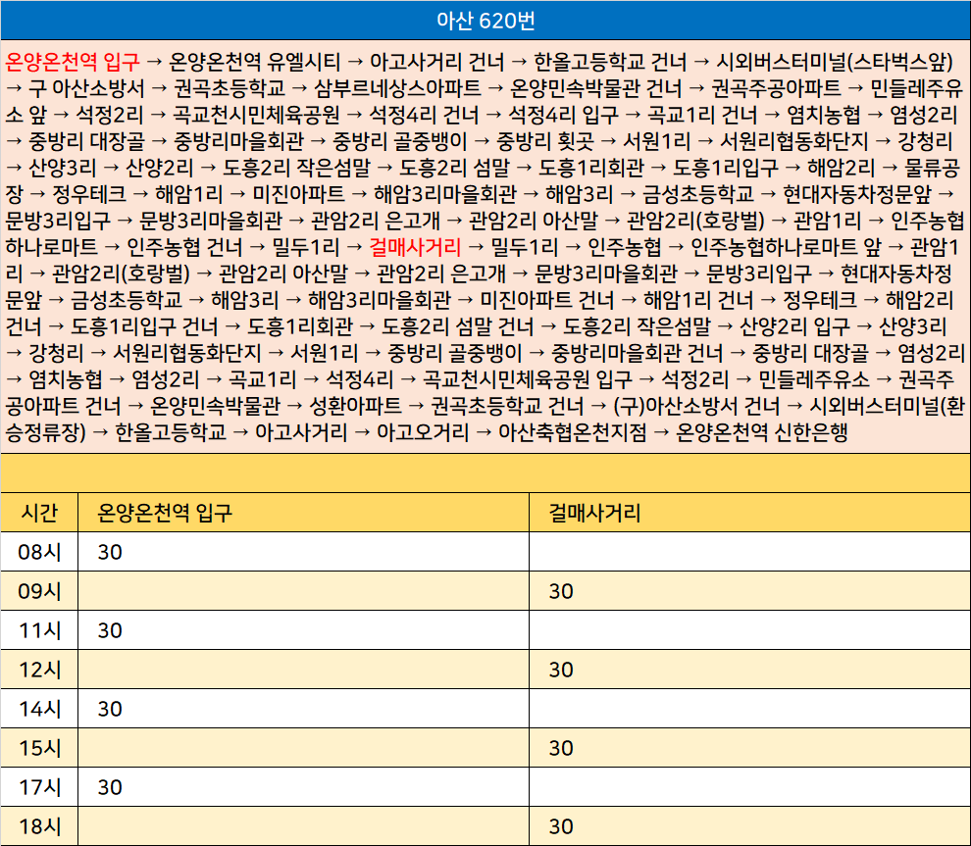Click '중방리 횟곳' stop name
Screen dimensions: 971x846
(x=545, y=140)
